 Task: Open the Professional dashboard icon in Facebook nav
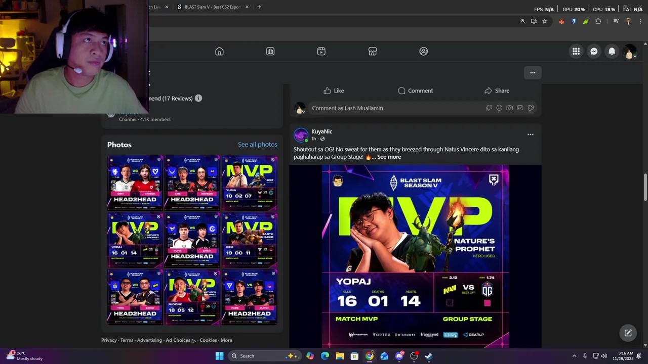click(270, 51)
